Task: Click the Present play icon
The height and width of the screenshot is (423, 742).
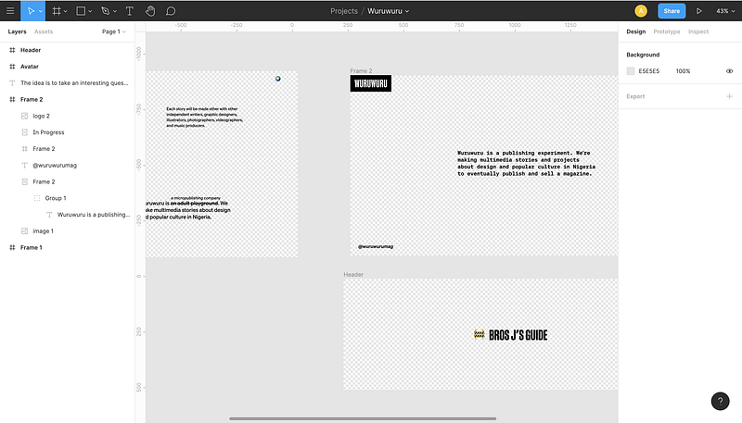Action: point(699,11)
